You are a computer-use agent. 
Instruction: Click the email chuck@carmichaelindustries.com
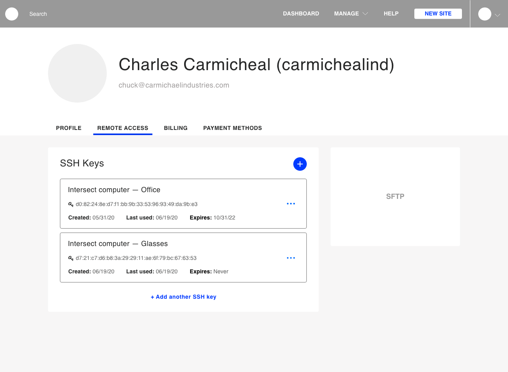174,85
